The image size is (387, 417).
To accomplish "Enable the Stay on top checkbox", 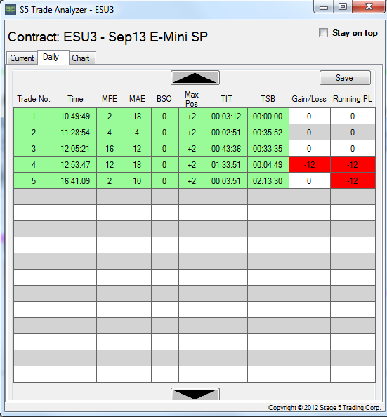I will coord(323,33).
